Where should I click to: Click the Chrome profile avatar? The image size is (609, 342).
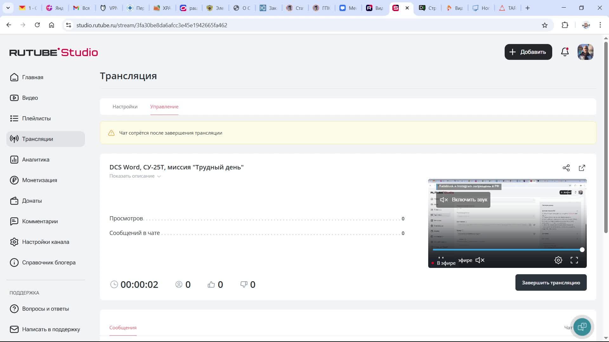[586, 25]
